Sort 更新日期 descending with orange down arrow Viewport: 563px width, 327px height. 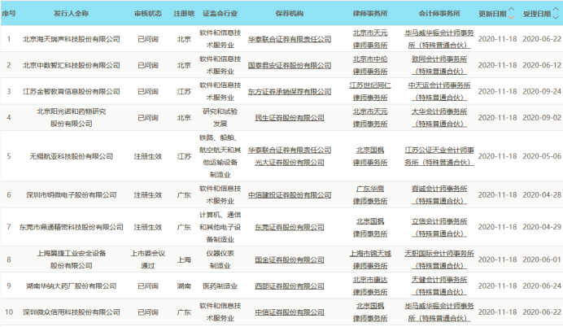(511, 17)
